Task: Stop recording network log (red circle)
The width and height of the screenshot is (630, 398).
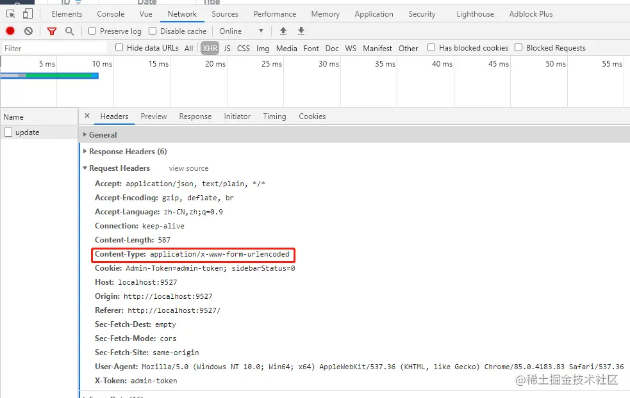Action: [x=10, y=31]
